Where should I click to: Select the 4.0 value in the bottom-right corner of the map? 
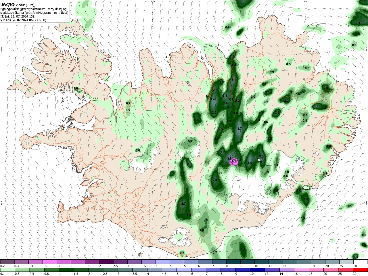pyautogui.click(x=356, y=257)
